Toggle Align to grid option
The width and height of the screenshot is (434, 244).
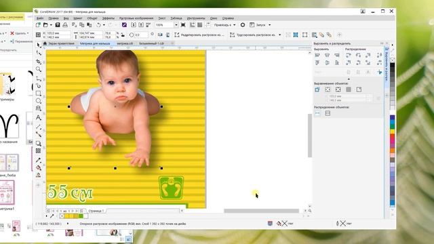tap(349, 89)
